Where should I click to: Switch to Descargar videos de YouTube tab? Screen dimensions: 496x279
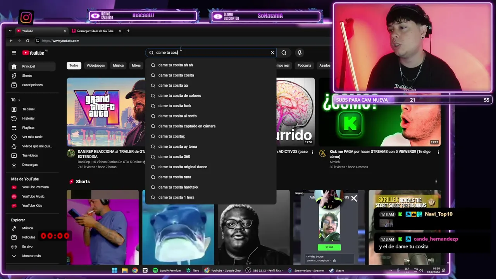tap(96, 31)
